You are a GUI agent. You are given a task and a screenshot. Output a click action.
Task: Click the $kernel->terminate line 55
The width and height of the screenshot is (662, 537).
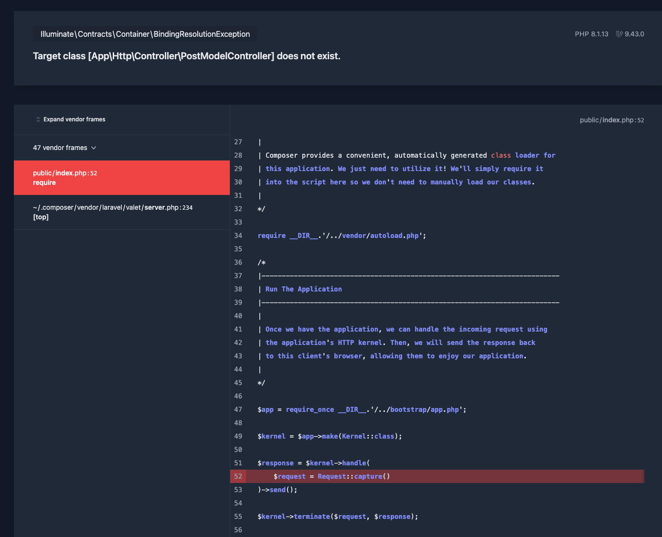[338, 516]
